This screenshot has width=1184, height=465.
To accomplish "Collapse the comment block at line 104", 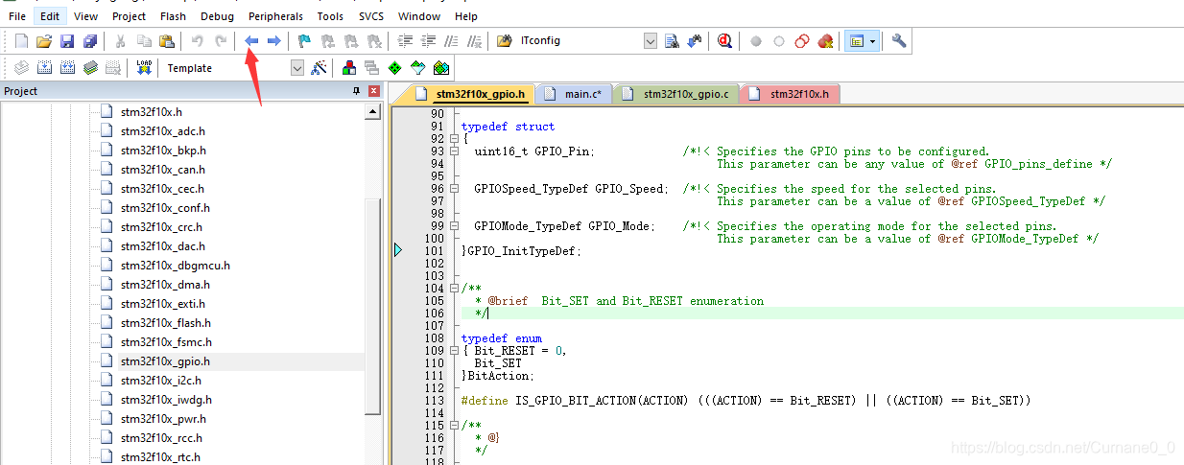I will 453,289.
